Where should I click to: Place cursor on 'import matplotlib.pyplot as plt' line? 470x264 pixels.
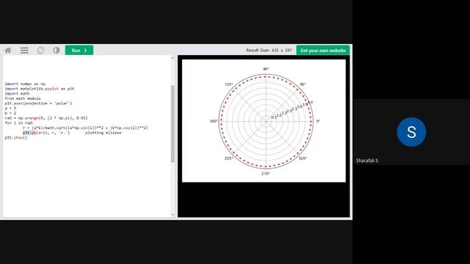click(x=39, y=89)
